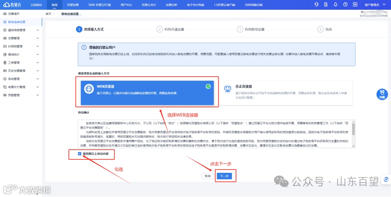Collapse sidebar with double-chevron icon
The width and height of the screenshot is (391, 197).
(37, 194)
